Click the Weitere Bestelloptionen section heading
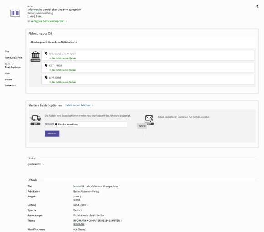This screenshot has width=264, height=232. pos(45,105)
